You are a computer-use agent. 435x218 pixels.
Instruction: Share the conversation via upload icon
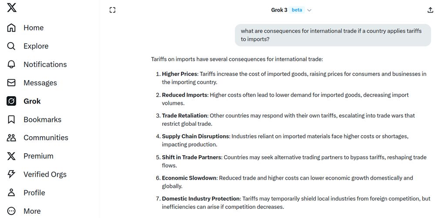click(430, 10)
